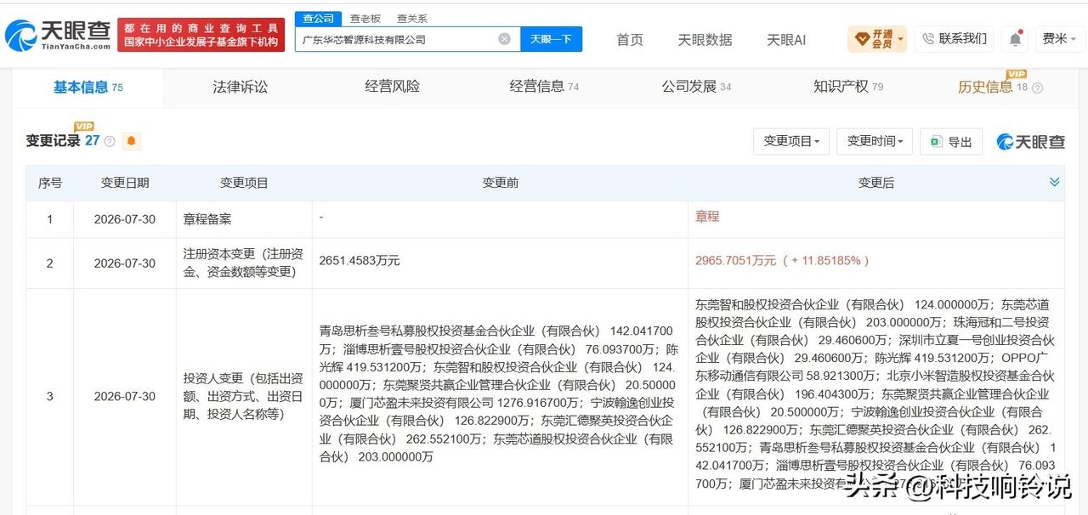Image resolution: width=1088 pixels, height=515 pixels.
Task: Open notifications bell in the header
Action: pos(1015,39)
